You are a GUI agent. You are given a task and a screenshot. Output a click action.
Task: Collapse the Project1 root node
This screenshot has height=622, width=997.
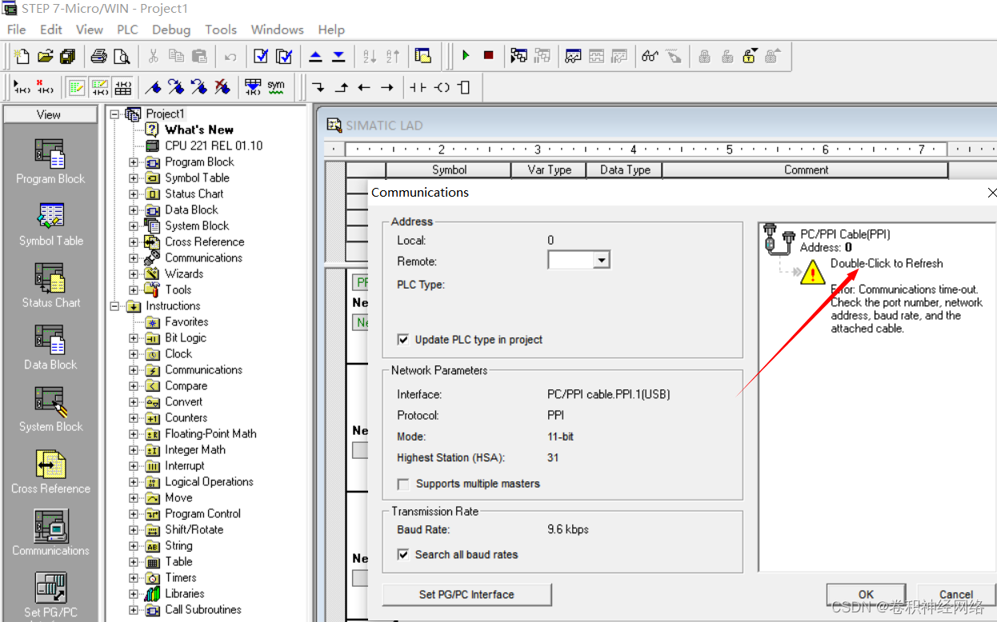115,114
